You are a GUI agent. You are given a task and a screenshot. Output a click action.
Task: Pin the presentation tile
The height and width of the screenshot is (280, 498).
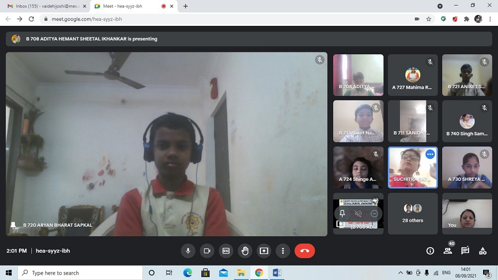point(342,214)
